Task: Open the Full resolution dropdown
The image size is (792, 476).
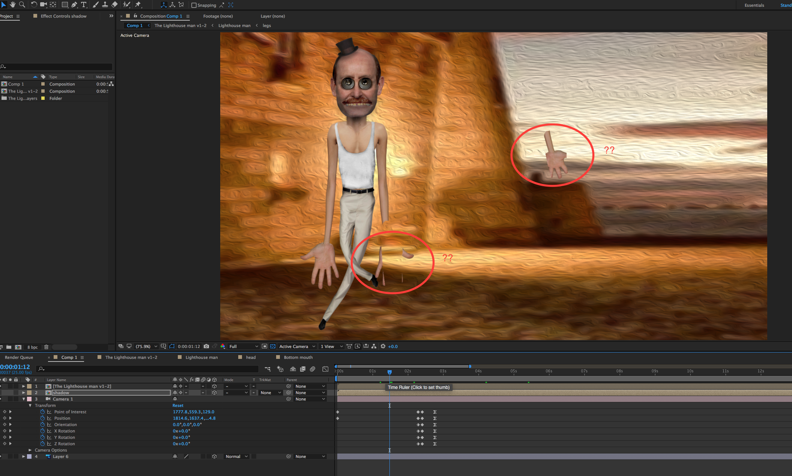Action: click(243, 346)
